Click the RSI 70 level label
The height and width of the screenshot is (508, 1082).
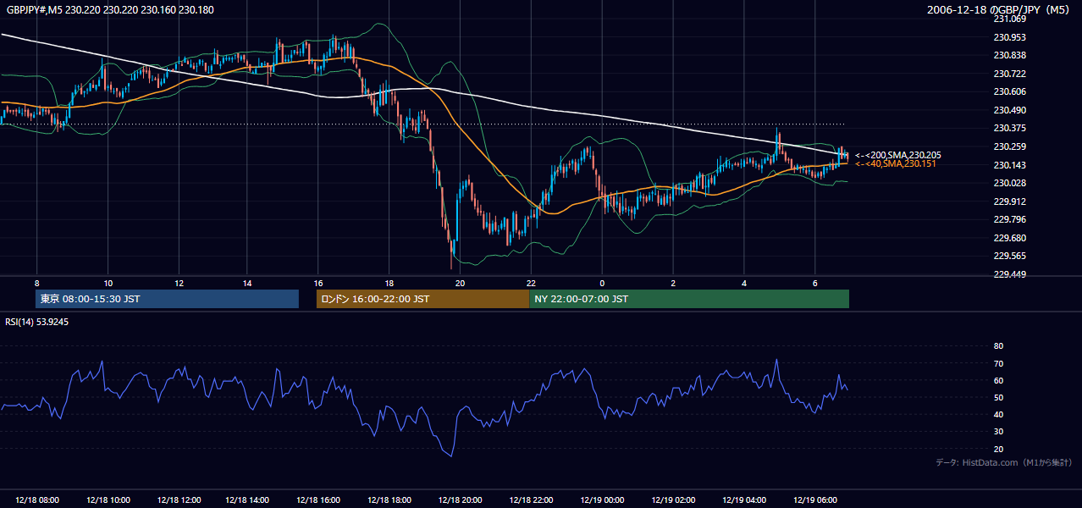pyautogui.click(x=998, y=363)
